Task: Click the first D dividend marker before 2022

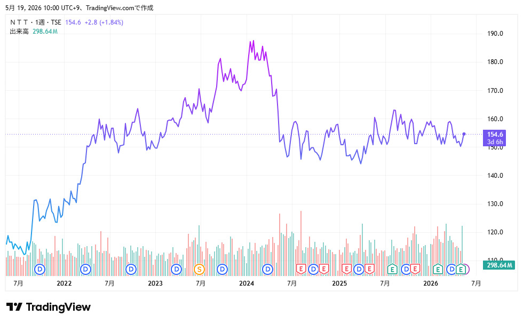Action: click(x=40, y=269)
